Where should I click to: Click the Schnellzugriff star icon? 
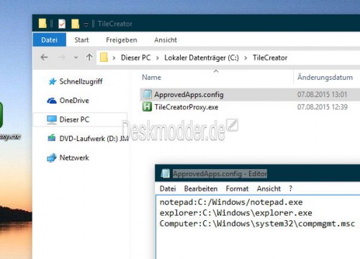[x=53, y=81]
